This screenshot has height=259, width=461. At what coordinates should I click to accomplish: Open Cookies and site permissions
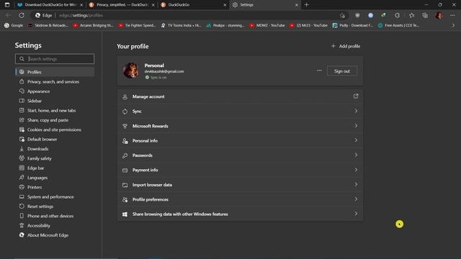(55, 129)
